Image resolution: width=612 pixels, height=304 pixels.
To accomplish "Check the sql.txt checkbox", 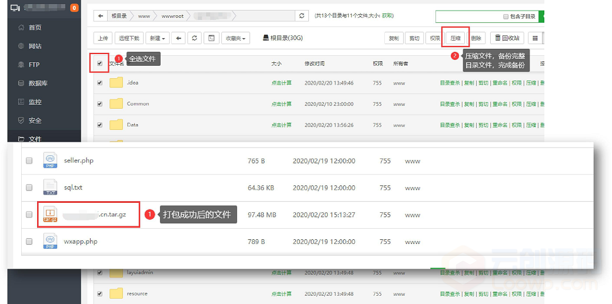I will pos(29,188).
